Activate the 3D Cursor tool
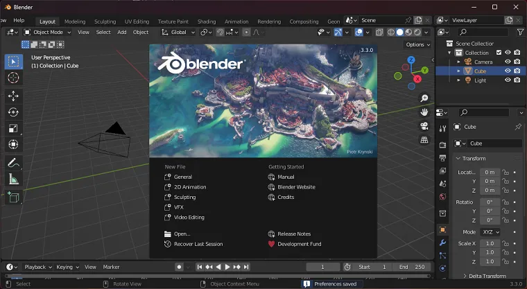Viewport: 527px width, 289px height. tap(13, 78)
